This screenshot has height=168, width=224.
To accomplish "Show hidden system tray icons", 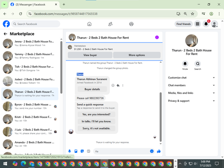I will coord(180,164).
